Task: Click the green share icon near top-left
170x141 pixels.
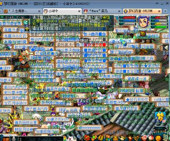Action: tap(26, 23)
